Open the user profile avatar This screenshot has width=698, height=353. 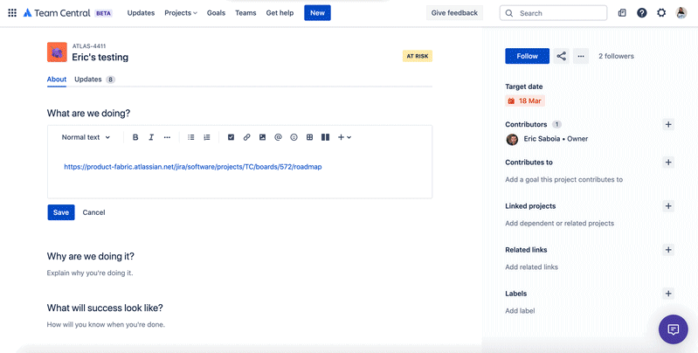(x=681, y=13)
